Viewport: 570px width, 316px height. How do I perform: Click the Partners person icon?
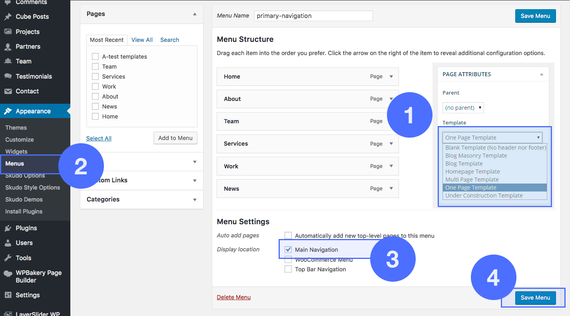click(8, 47)
